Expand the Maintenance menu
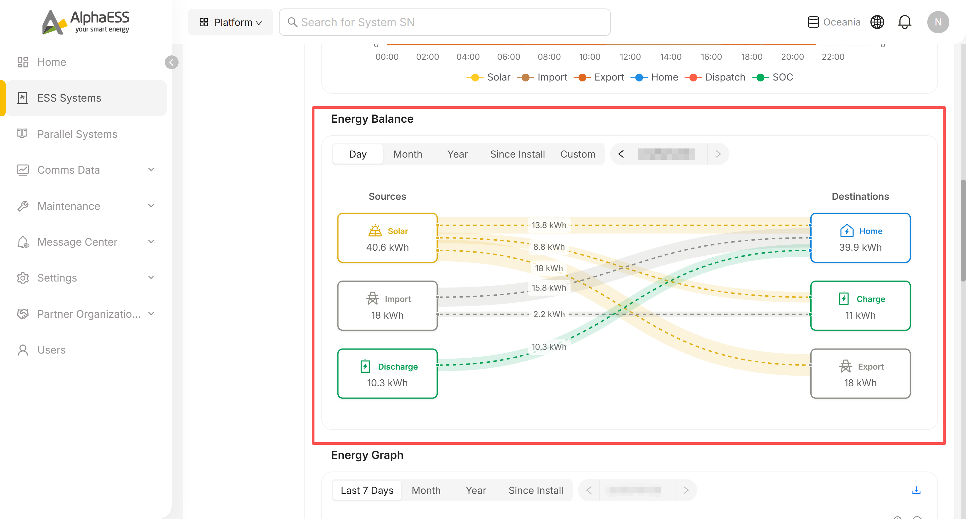Screen dimensions: 966x519 coord(86,206)
